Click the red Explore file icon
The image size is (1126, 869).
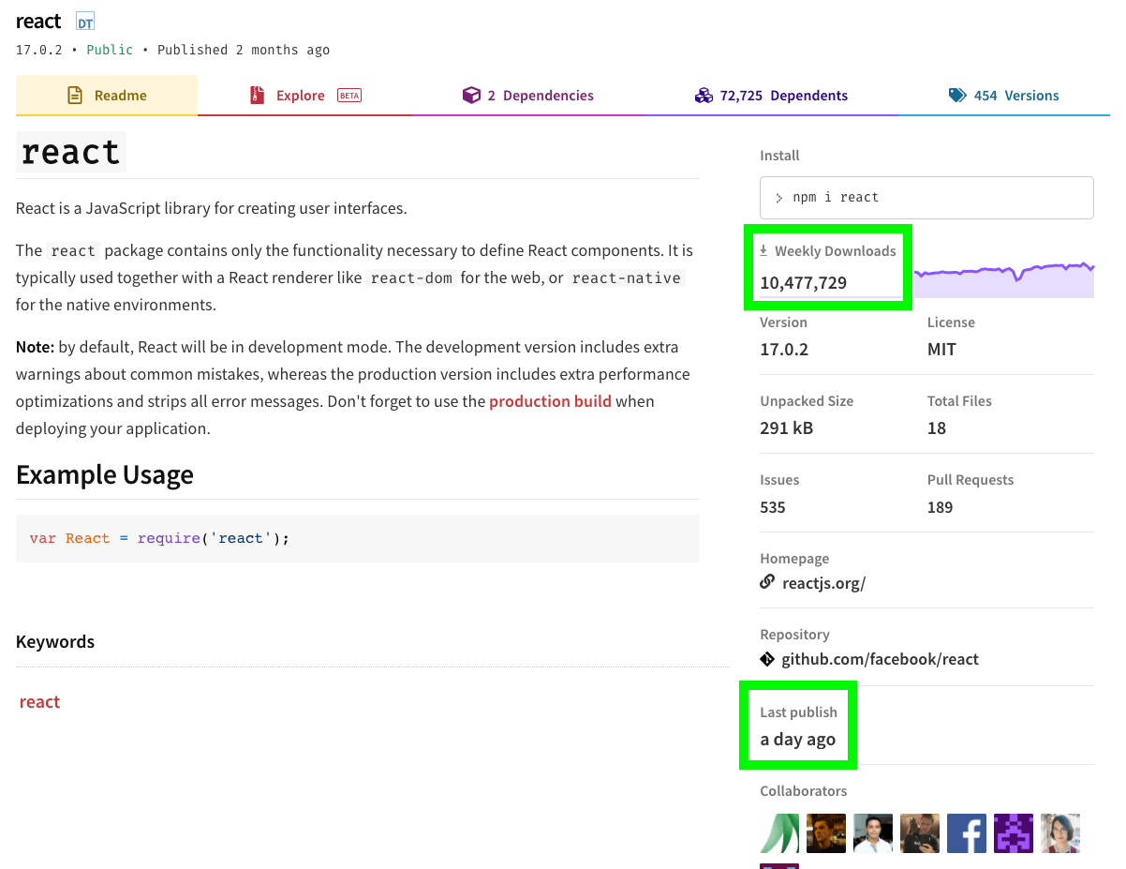pyautogui.click(x=257, y=96)
